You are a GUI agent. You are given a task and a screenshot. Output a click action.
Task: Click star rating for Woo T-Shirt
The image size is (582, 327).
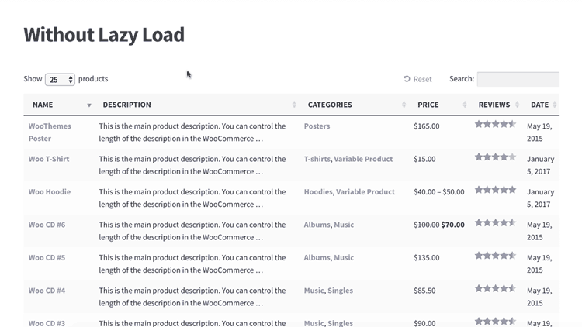[x=495, y=157]
